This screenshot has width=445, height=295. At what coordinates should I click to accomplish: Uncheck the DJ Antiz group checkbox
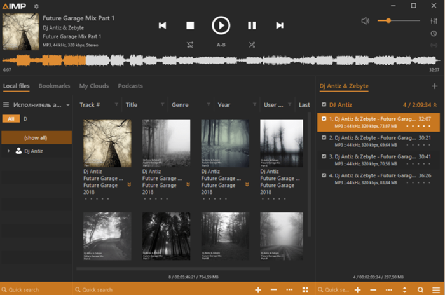tap(324, 104)
